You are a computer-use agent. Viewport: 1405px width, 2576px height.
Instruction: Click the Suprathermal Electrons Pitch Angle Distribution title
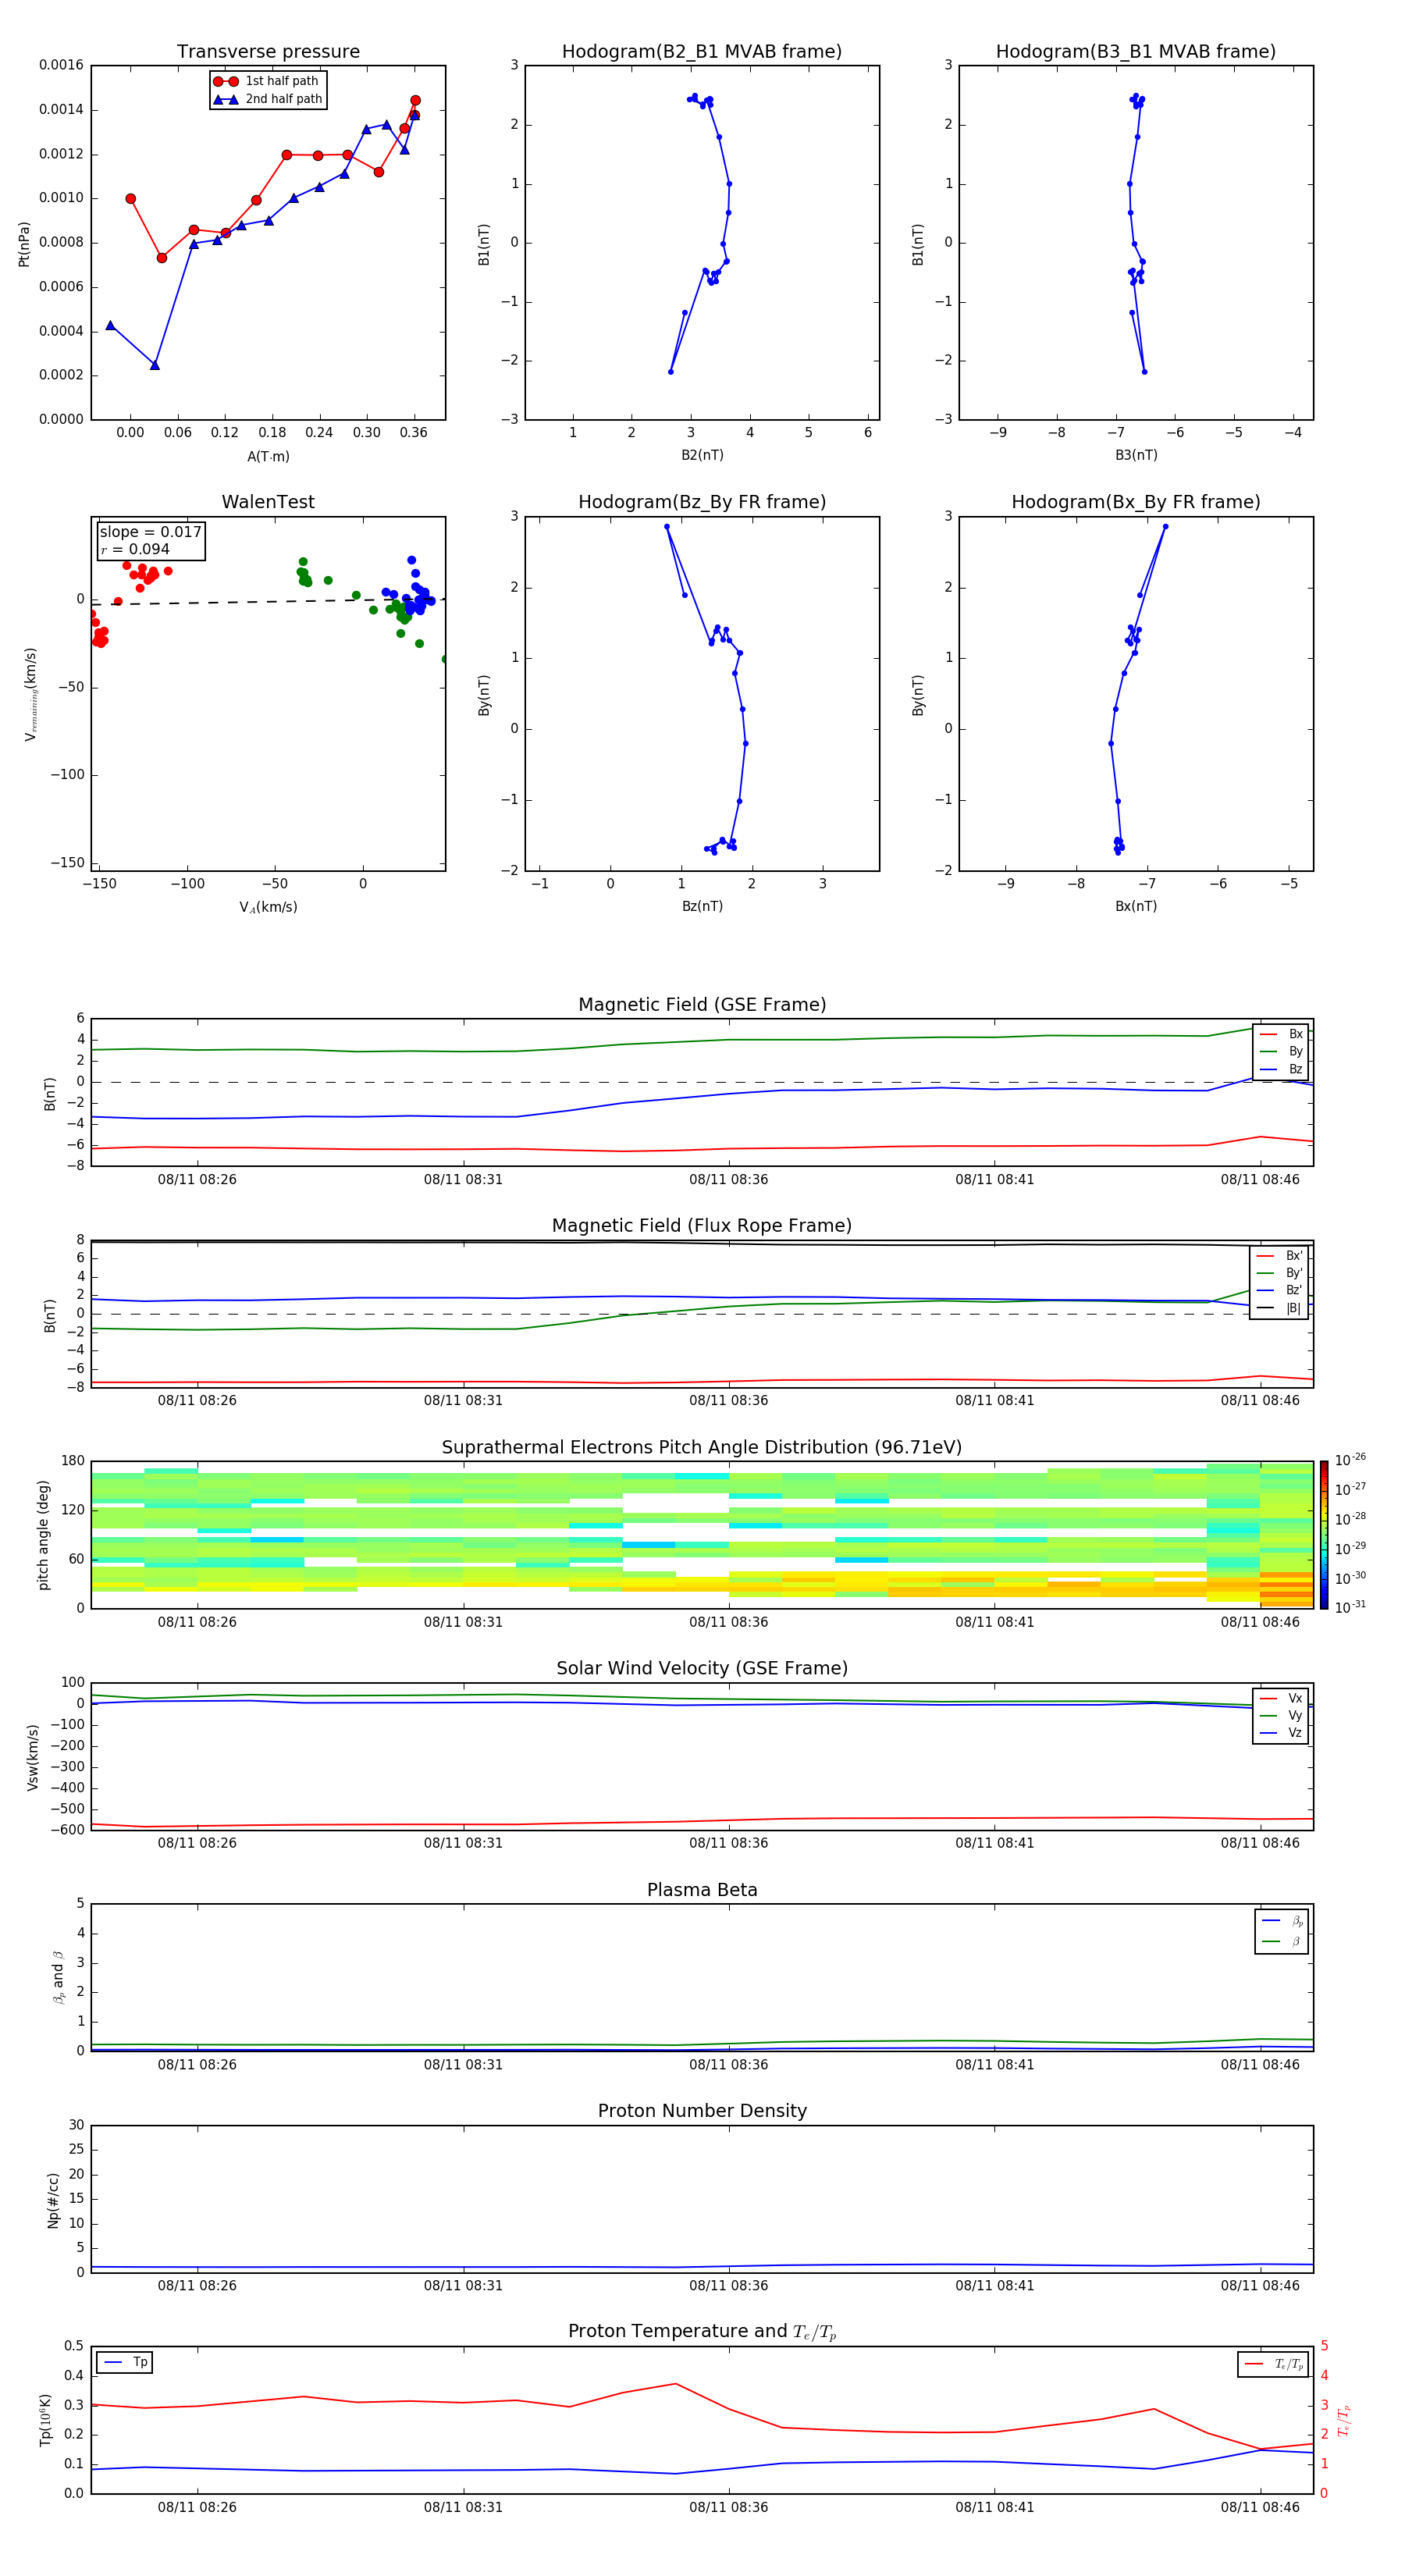(702, 1447)
